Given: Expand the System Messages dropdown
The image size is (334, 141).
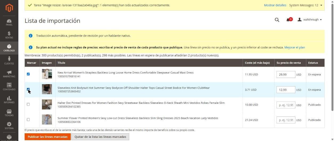Looking at the screenshot, I should (x=306, y=5).
